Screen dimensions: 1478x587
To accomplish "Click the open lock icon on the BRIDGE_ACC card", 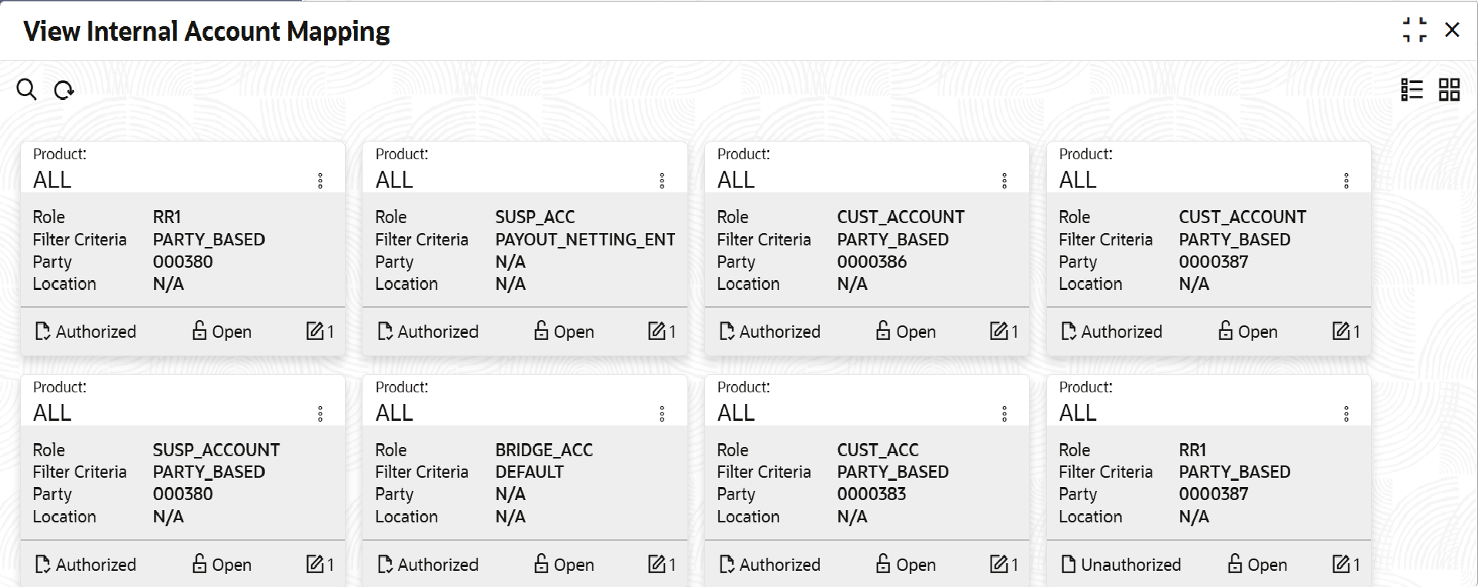I will click(x=541, y=564).
